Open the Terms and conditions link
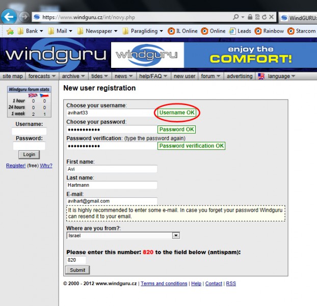 point(164,284)
